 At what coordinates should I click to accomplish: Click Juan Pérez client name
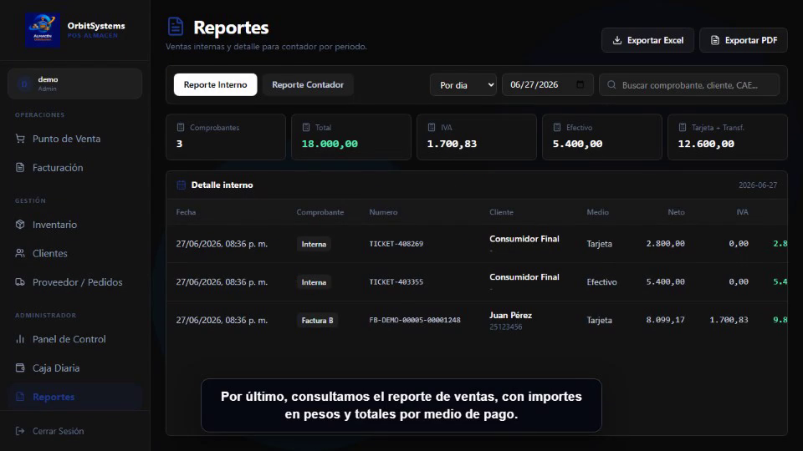[x=510, y=315]
